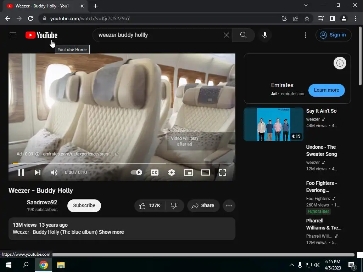This screenshot has height=272, width=363.
Task: Click the ad info icon in player
Action: click(37, 154)
